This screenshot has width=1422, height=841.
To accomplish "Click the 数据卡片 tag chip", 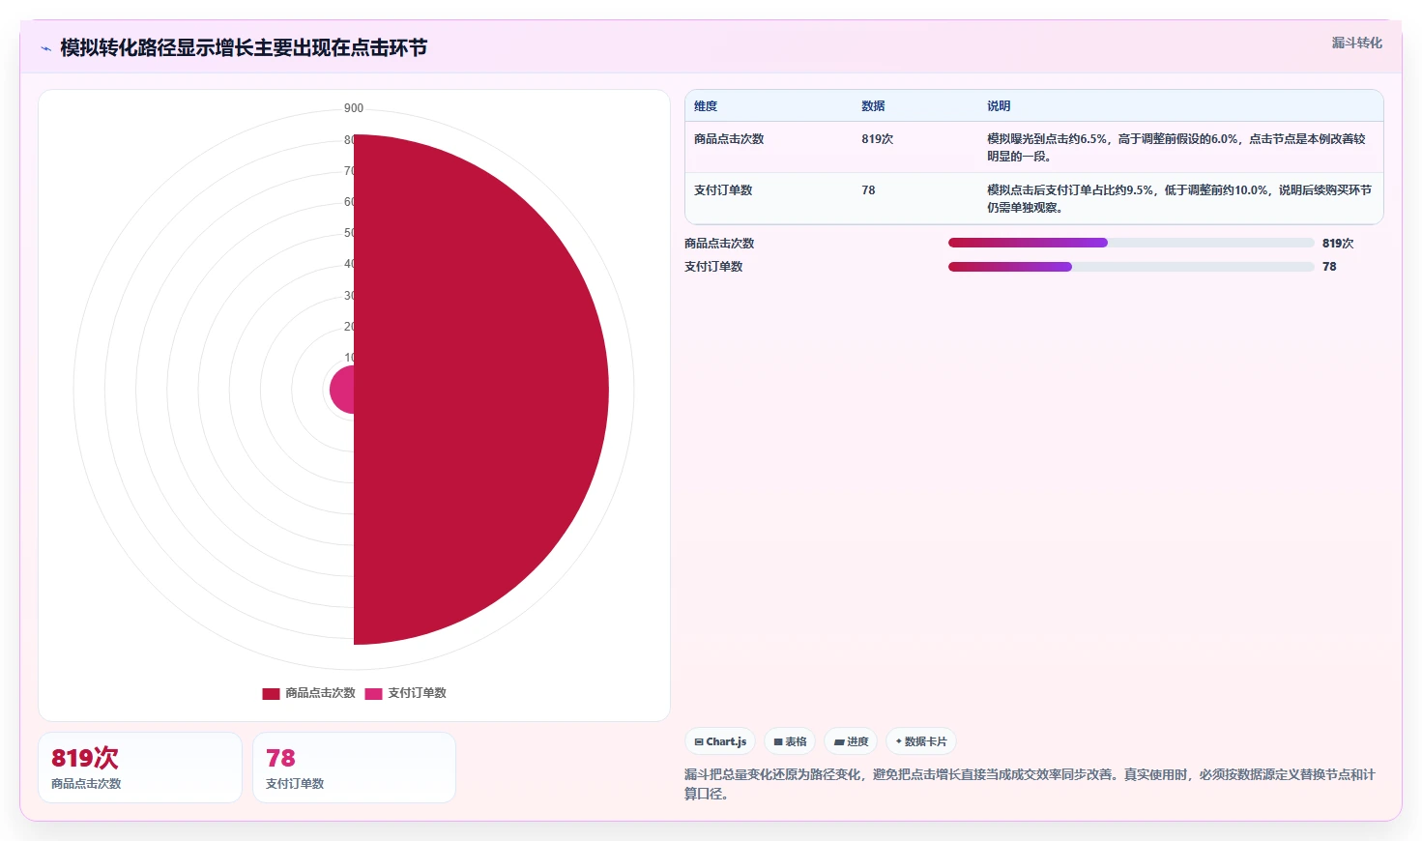I will click(x=921, y=741).
